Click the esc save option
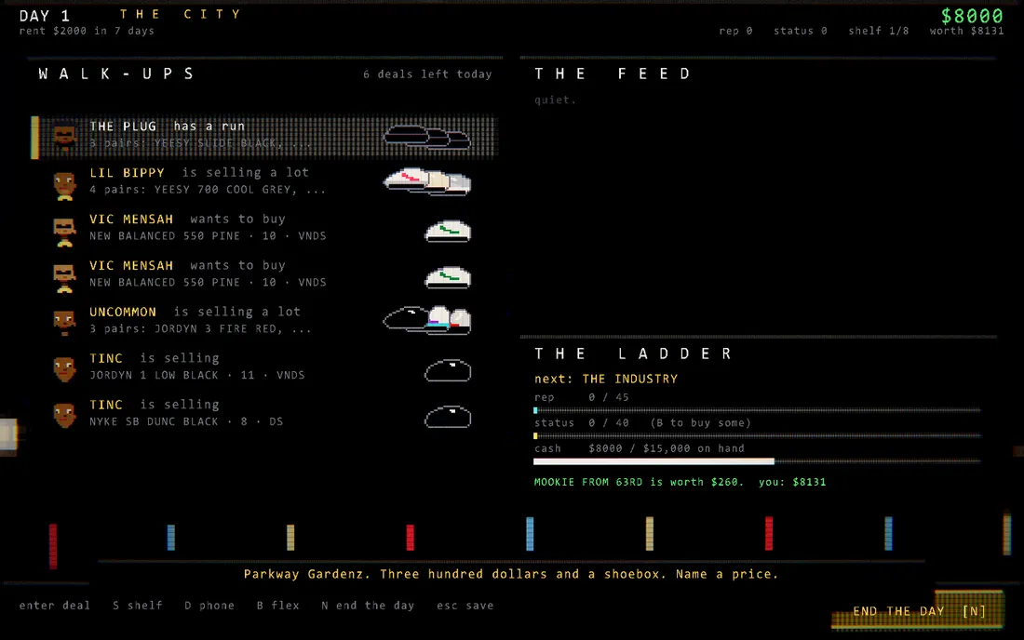This screenshot has height=640, width=1024. [465, 606]
